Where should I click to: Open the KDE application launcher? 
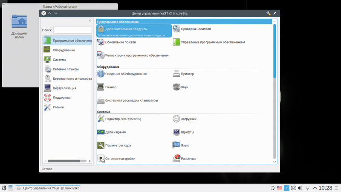(4, 188)
